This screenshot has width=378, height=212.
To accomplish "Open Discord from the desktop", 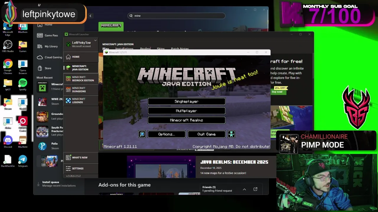I will [8, 142].
